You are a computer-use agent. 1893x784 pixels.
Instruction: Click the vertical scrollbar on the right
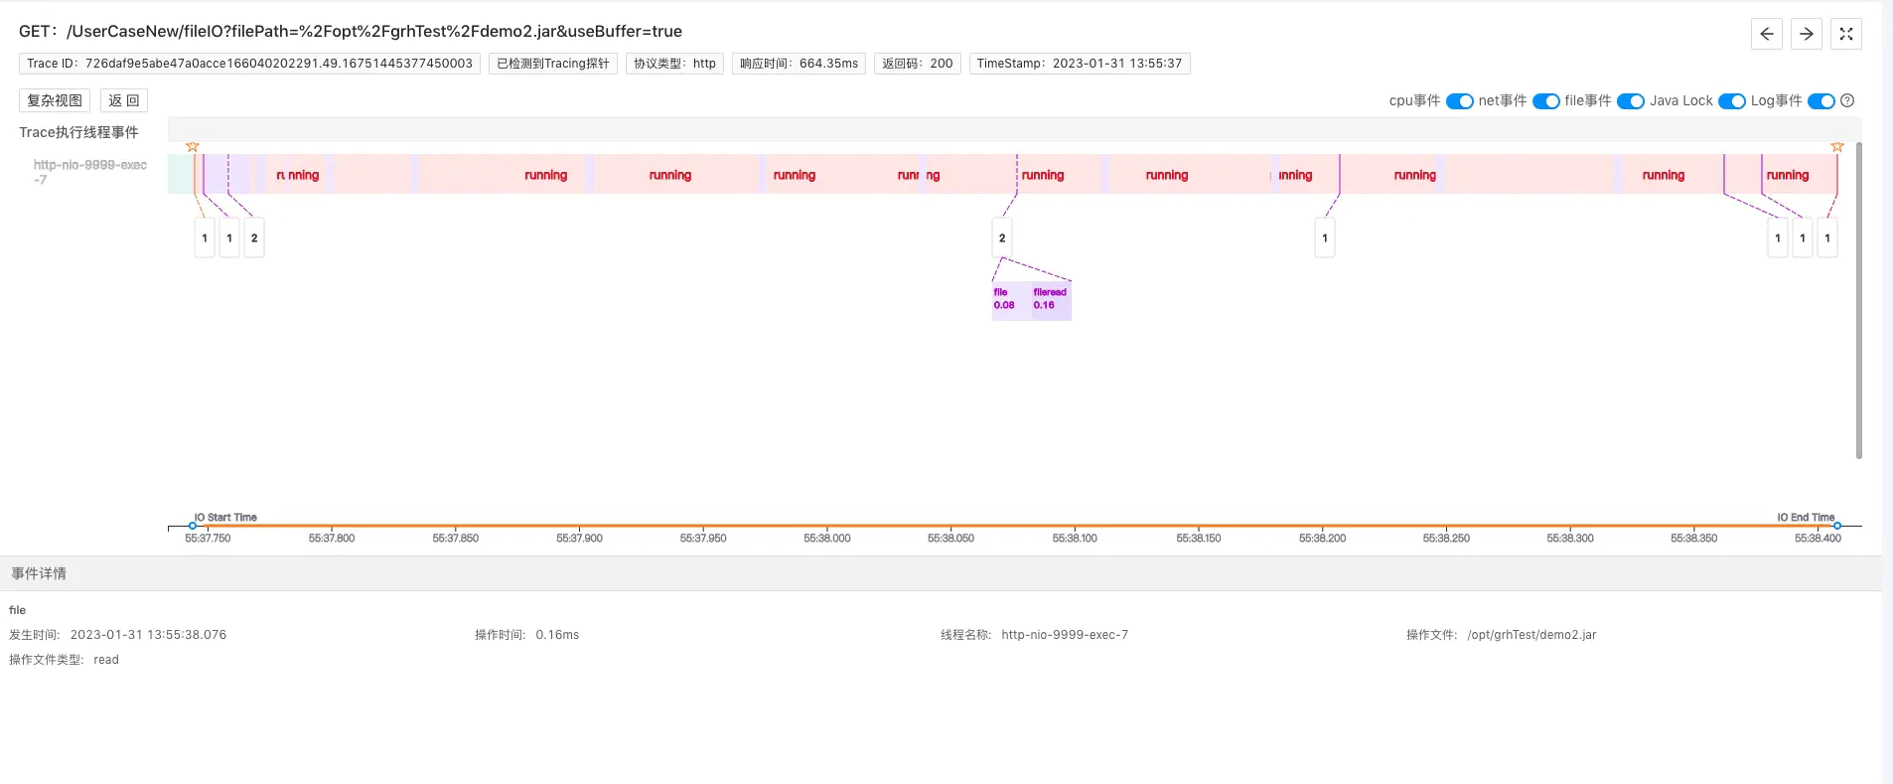click(1858, 298)
